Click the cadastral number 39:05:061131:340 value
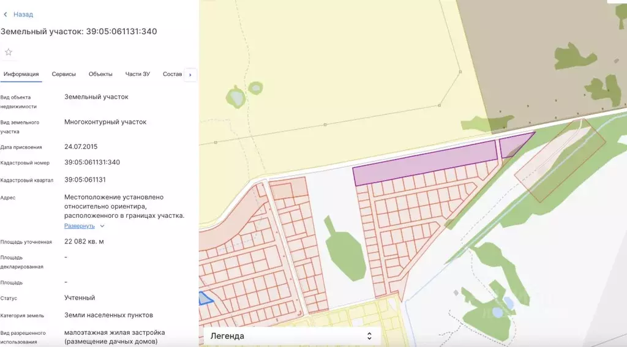Screen dimensions: 627x347 click(x=92, y=163)
